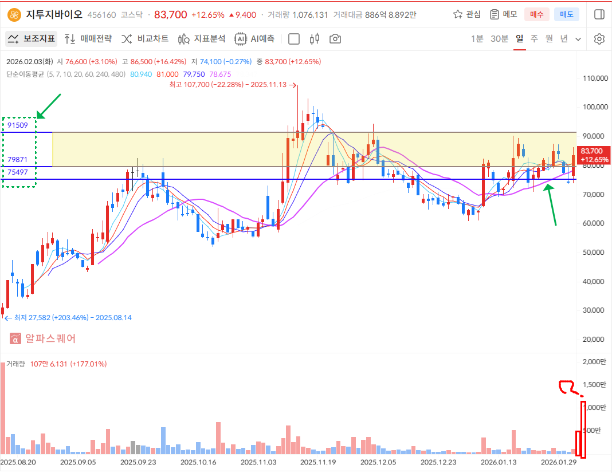Open the 비교차트 comparison chart
Screen dimensions: 612x473
pos(145,39)
